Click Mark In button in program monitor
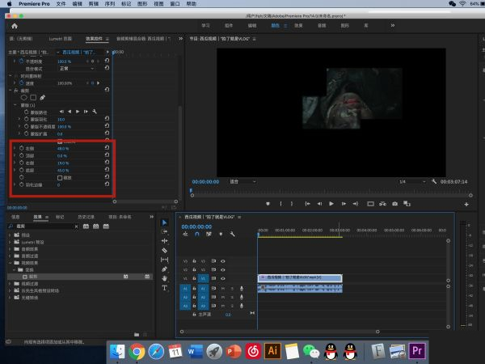 (280, 204)
